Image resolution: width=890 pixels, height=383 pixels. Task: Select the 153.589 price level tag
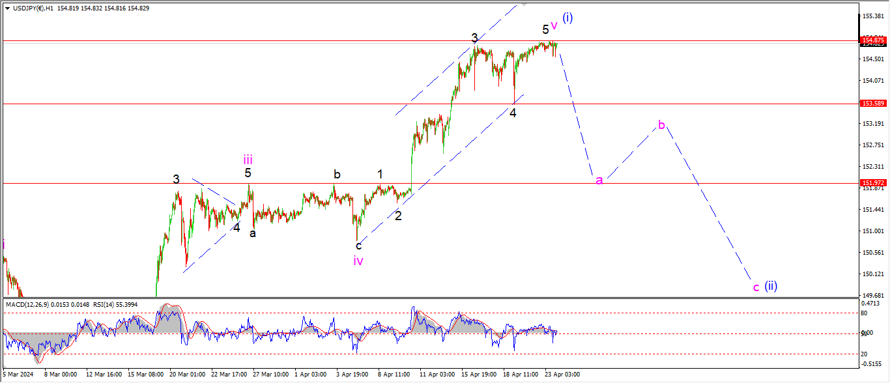[874, 104]
